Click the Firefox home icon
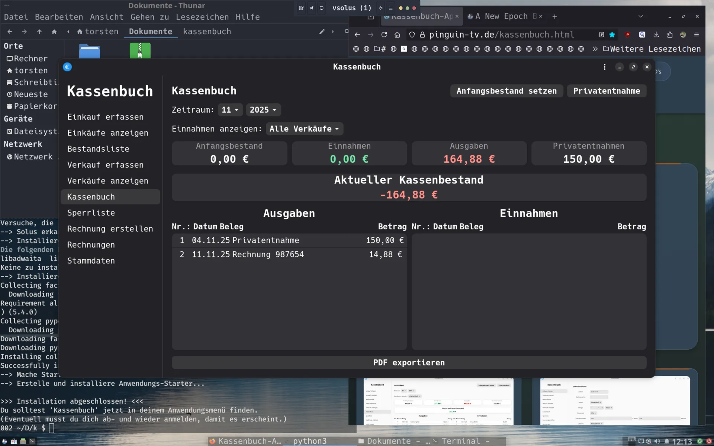Image resolution: width=714 pixels, height=446 pixels. [397, 35]
